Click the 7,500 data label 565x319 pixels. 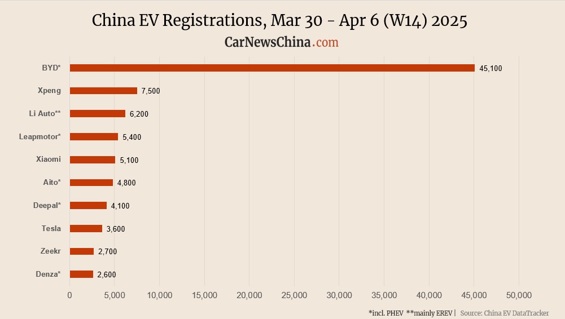tap(151, 91)
